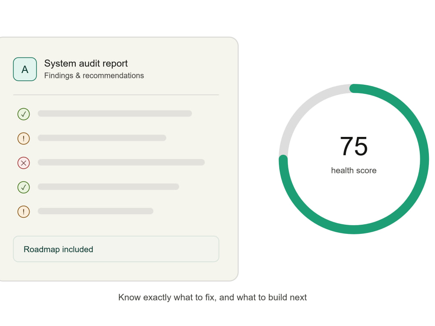This screenshot has height=326, width=435.
Task: Select the placeholder bar beside the second checkmark
Action: [x=108, y=186]
